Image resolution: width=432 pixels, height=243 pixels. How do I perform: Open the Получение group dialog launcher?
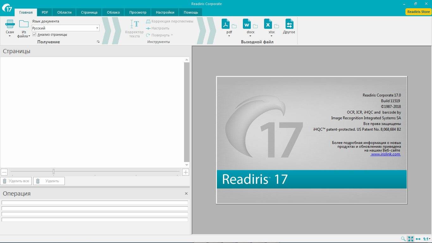(98, 42)
